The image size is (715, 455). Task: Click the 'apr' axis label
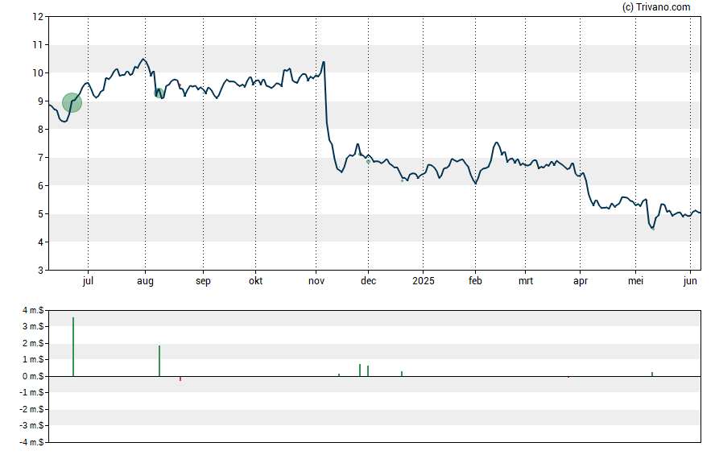pos(580,281)
